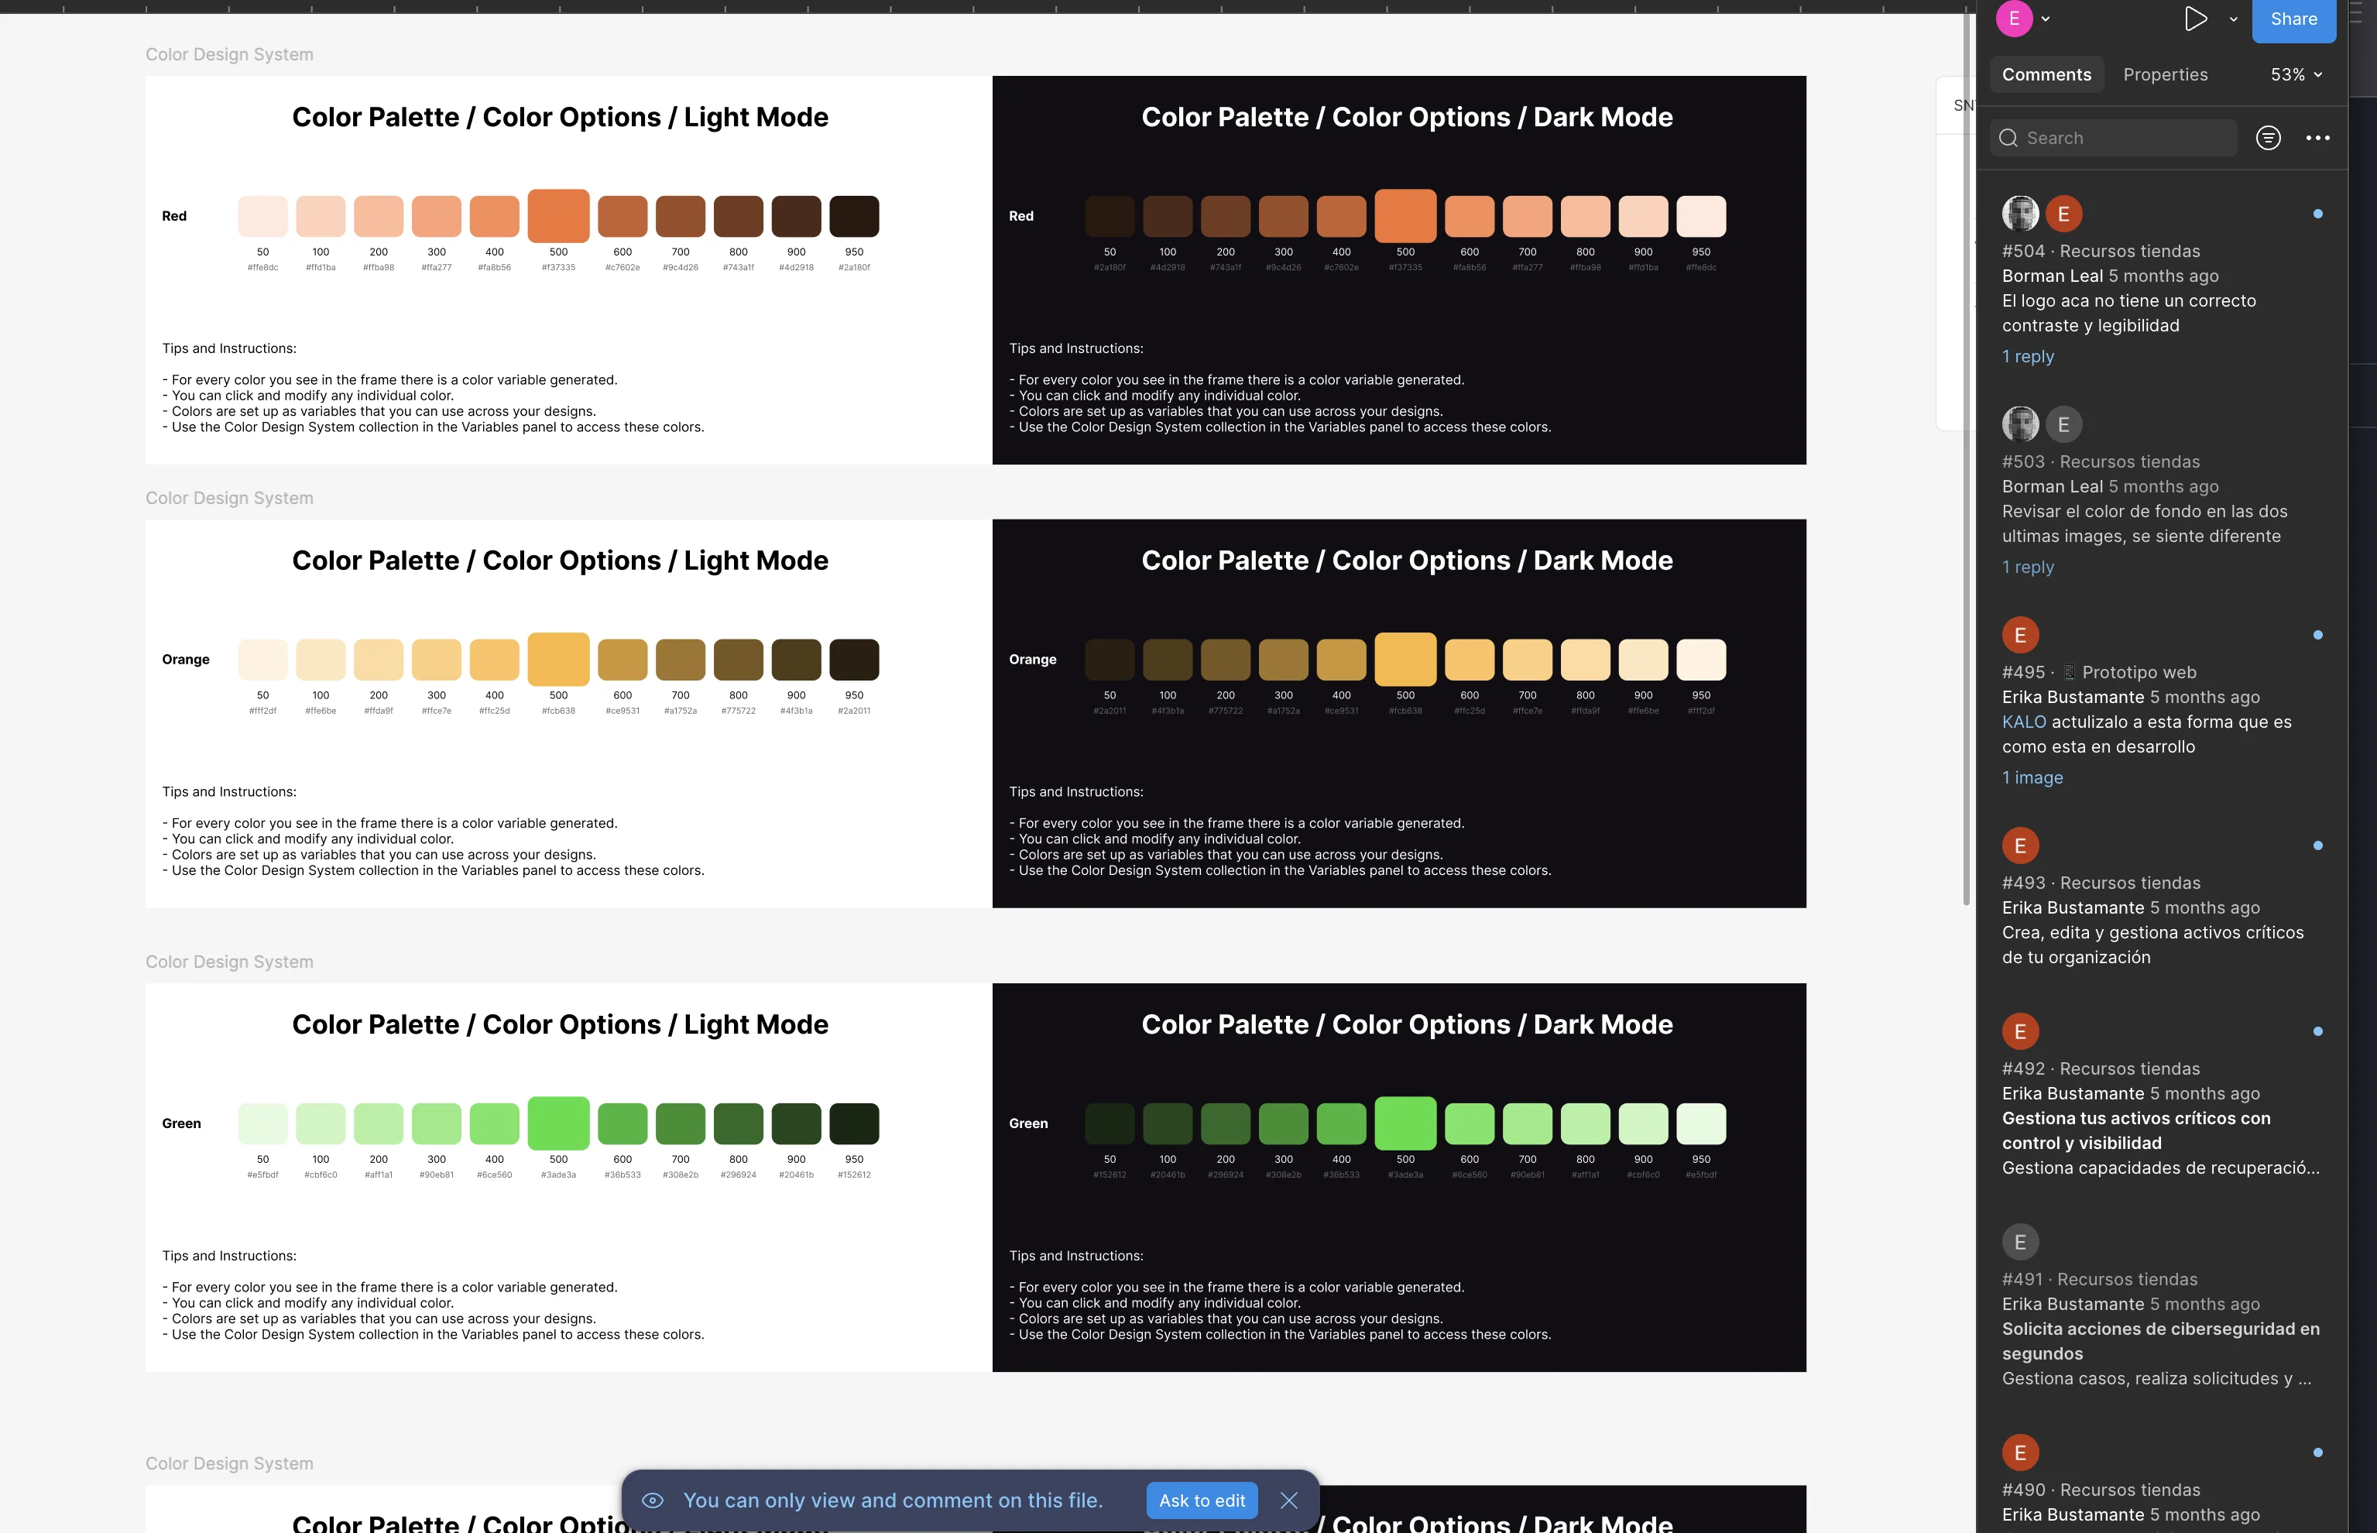The height and width of the screenshot is (1533, 2377).
Task: Click the Ask to edit button
Action: tap(1202, 1500)
